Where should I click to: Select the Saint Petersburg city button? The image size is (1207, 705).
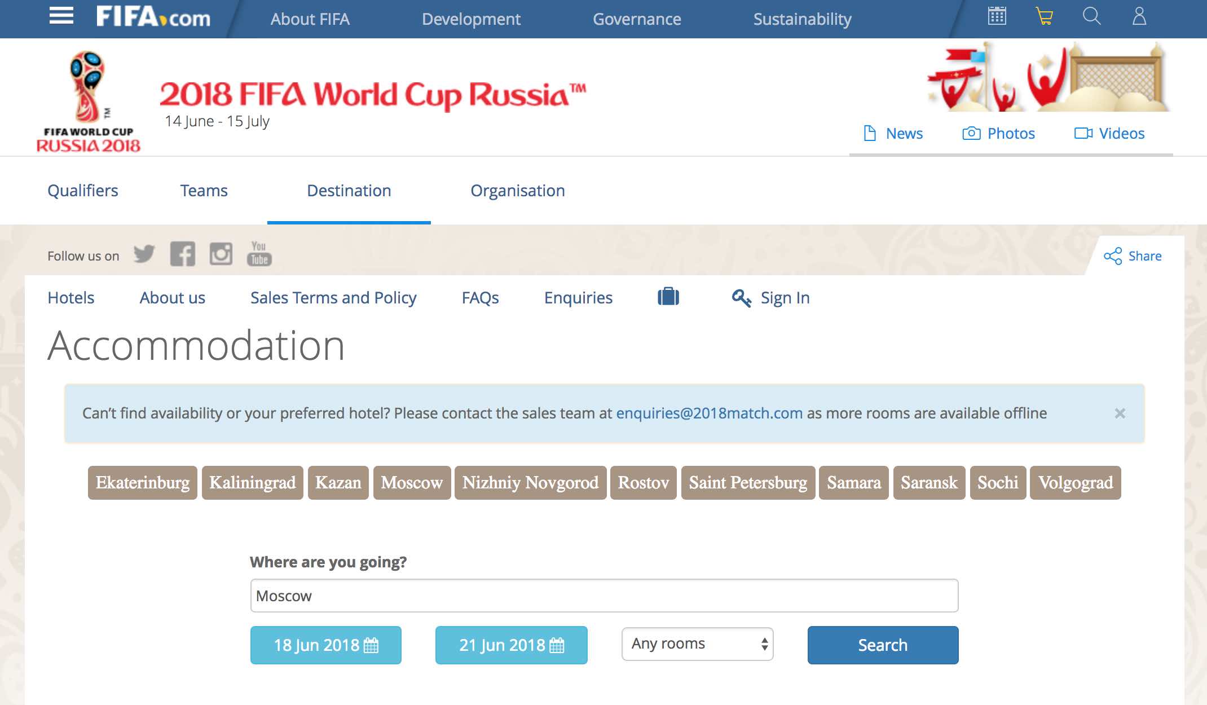click(748, 483)
